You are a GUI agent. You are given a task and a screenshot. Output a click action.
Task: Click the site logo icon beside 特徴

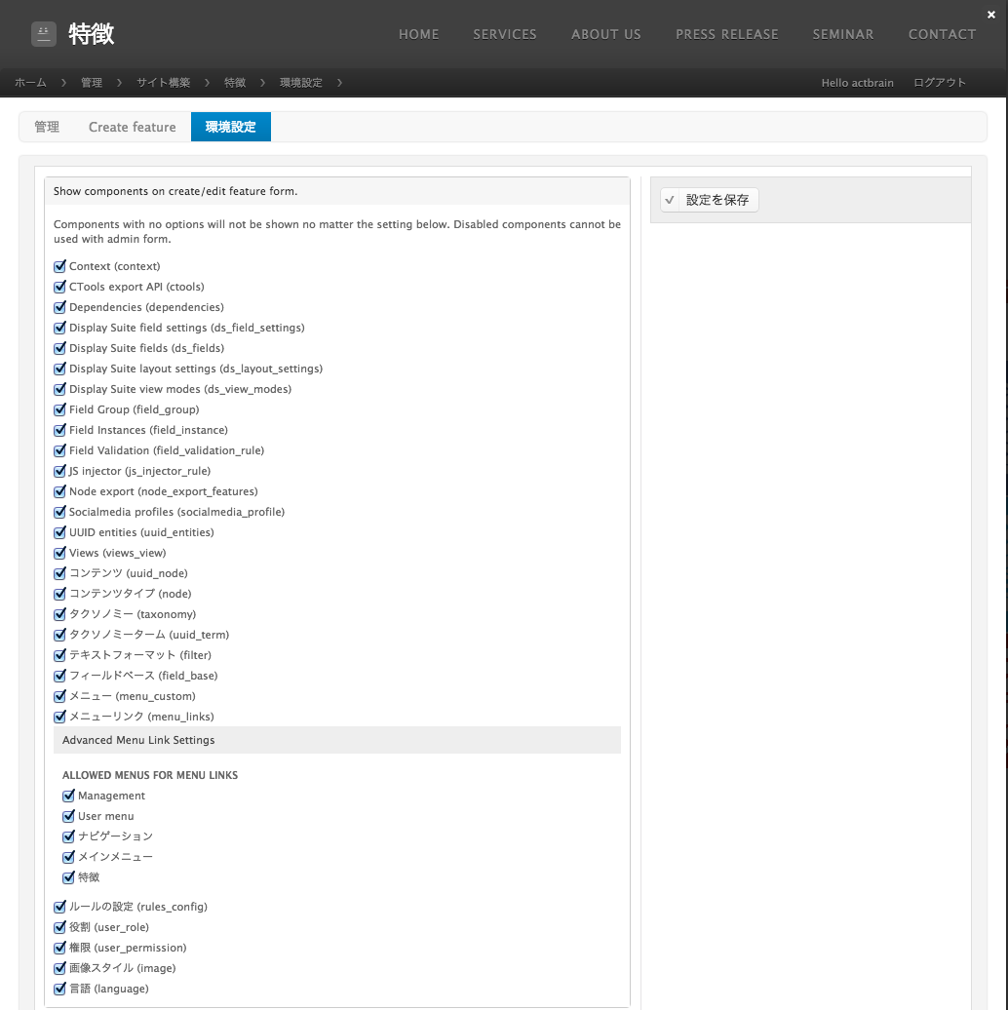(x=43, y=34)
